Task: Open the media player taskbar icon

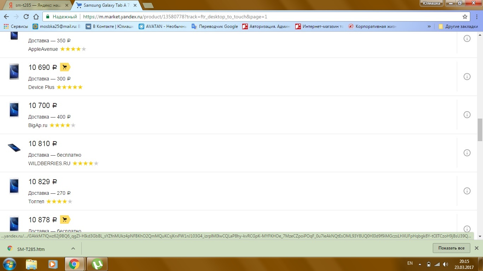Action: click(x=53, y=264)
